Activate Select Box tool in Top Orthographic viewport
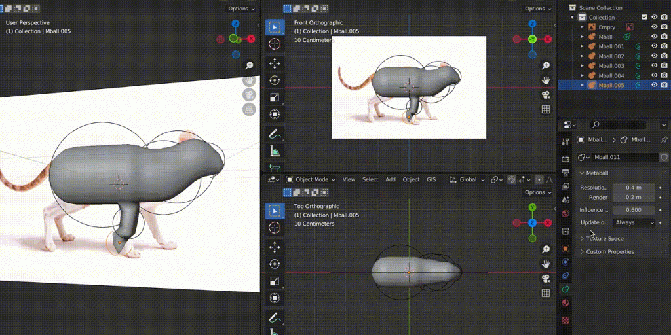Viewport: 671px width, 335px height. 275,210
